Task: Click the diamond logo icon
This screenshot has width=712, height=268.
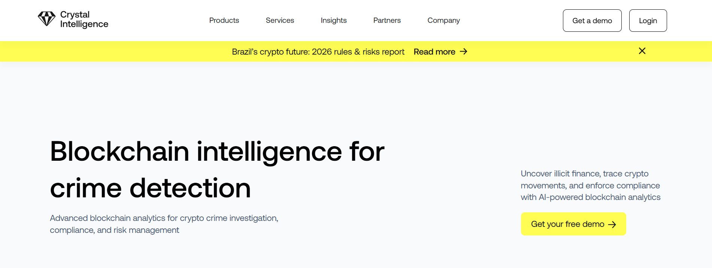Action: click(46, 18)
